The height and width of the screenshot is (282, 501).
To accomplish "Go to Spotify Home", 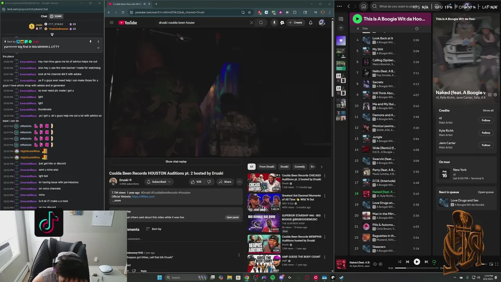I will coord(364,6).
